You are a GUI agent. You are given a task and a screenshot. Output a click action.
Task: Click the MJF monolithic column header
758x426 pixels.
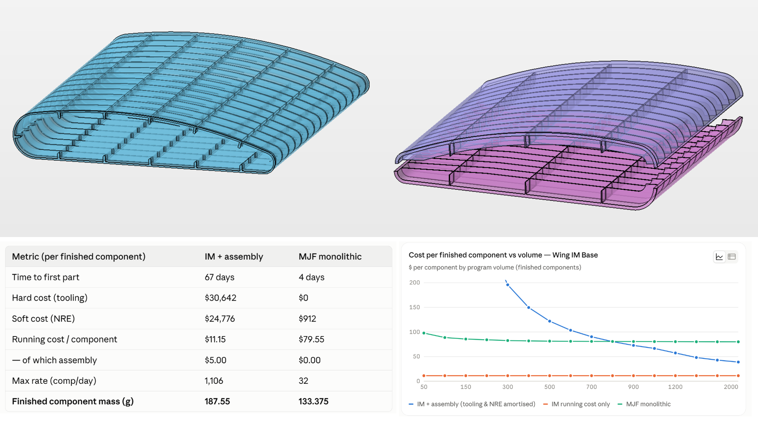[x=330, y=256]
